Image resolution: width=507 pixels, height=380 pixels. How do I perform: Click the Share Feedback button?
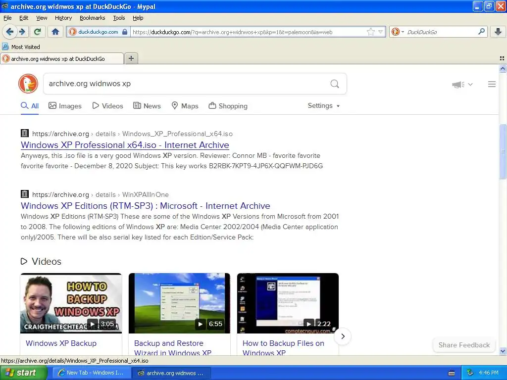(x=464, y=345)
